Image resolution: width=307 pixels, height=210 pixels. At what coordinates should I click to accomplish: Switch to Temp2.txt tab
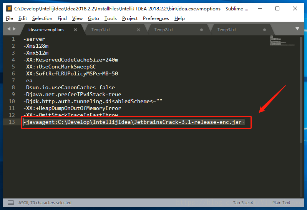point(164,30)
